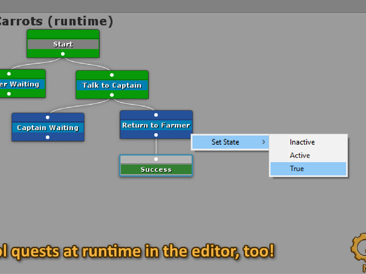Click Return to Farmer's top connector dot
The width and height of the screenshot is (366, 274).
pos(156,115)
